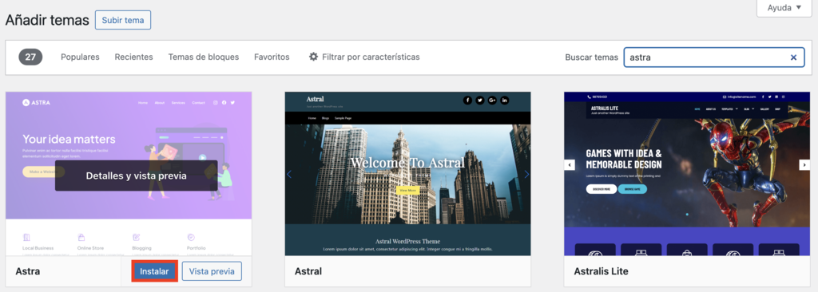This screenshot has height=292, width=818.
Task: Click the Subir tema button
Action: (x=122, y=20)
